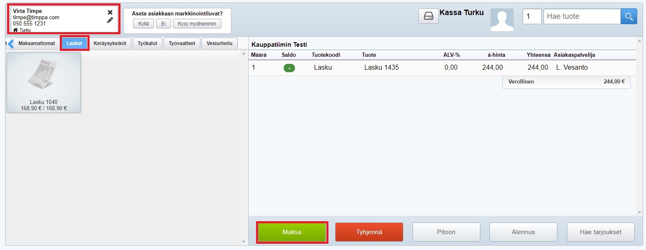The height and width of the screenshot is (250, 646).
Task: Click the green saldo badge for Lasku 1435
Action: point(289,68)
